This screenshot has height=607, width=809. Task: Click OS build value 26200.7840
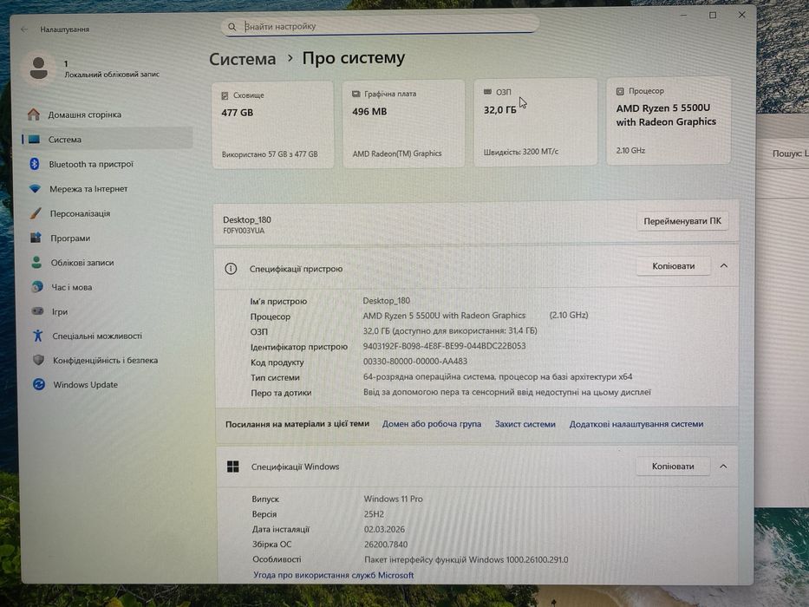click(x=386, y=544)
